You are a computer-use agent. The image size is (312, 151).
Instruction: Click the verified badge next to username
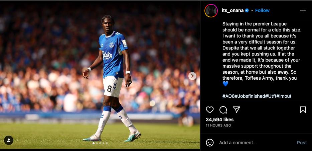pyautogui.click(x=247, y=11)
